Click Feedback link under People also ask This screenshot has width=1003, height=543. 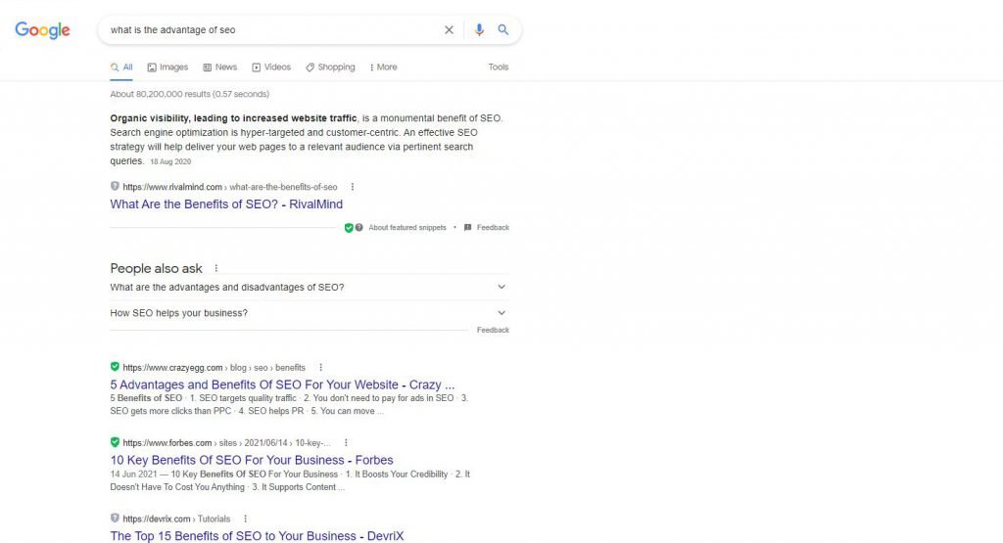493,331
